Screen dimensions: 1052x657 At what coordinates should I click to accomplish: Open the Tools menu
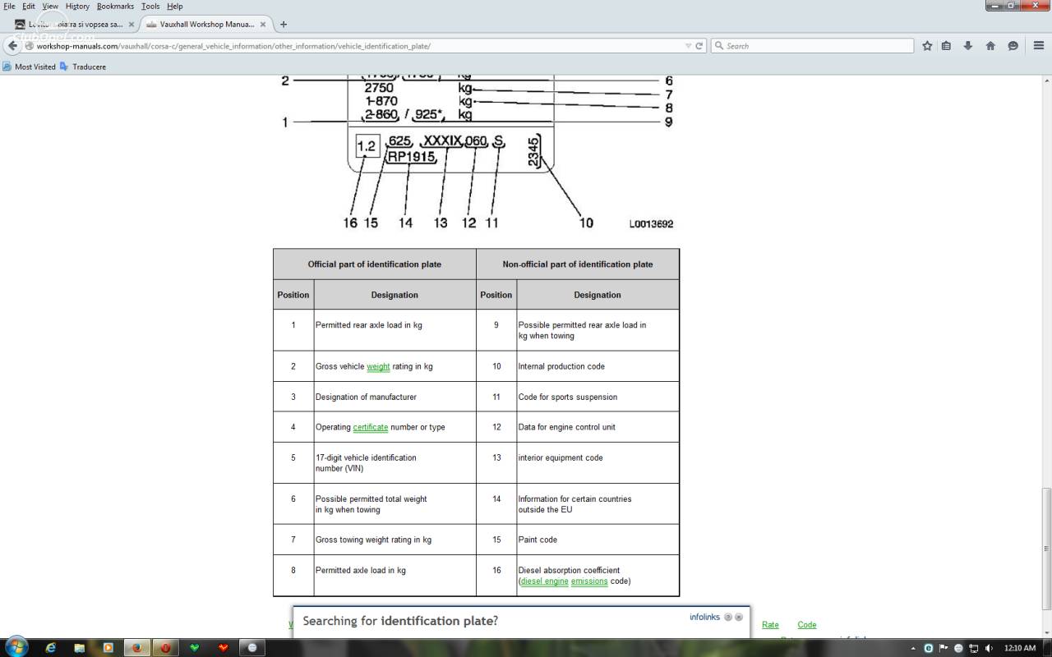pos(150,6)
